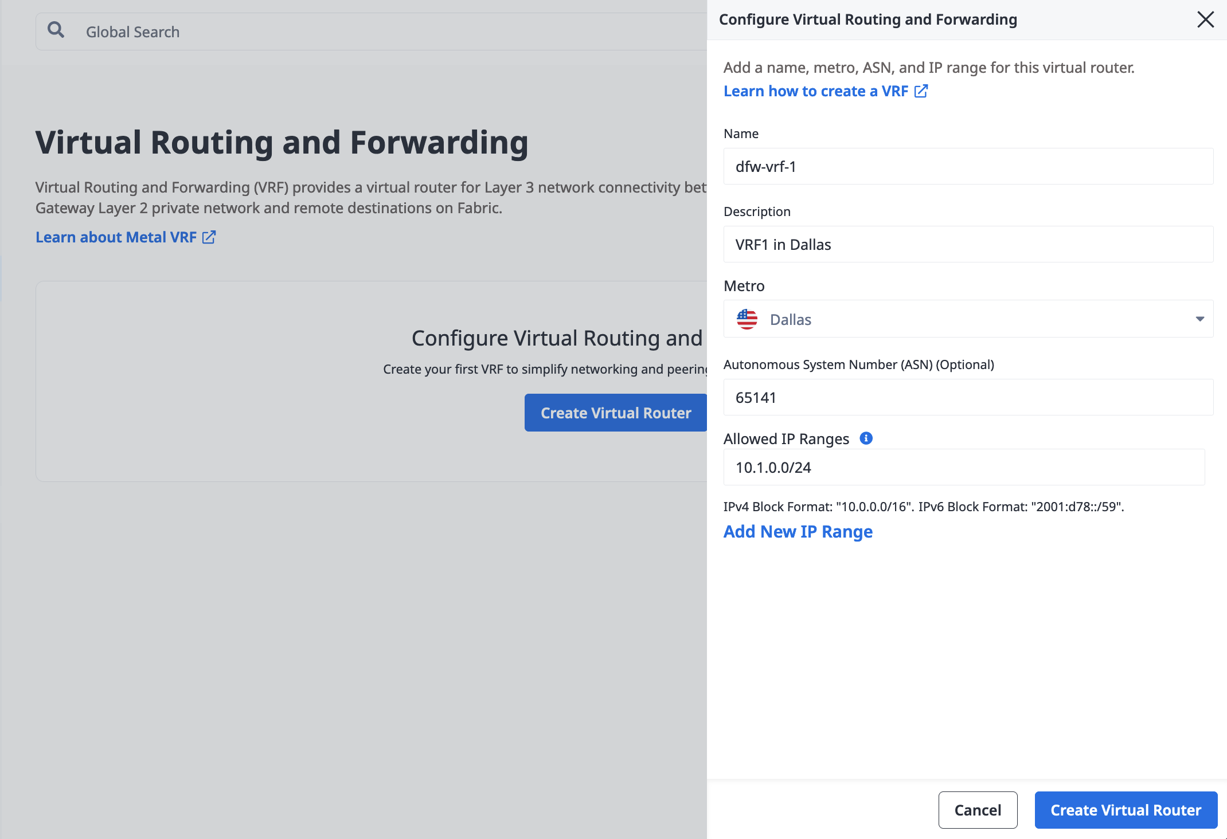Click the IPv4 Block Format hint text
The height and width of the screenshot is (839, 1227).
pos(924,507)
